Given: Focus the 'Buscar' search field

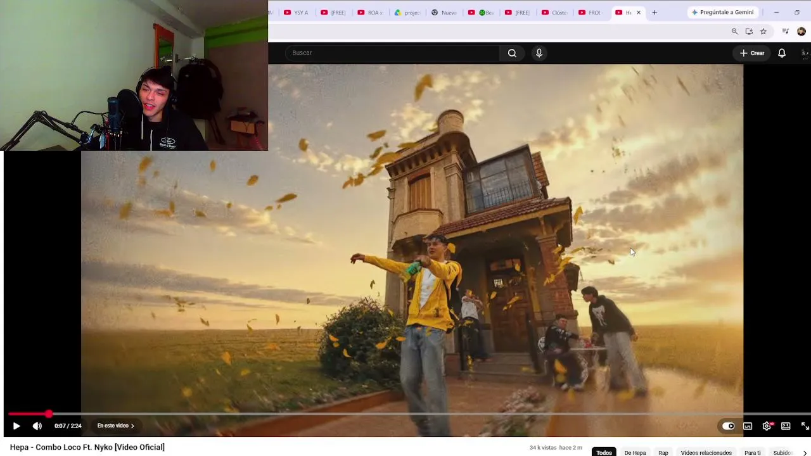Looking at the screenshot, I should [393, 53].
